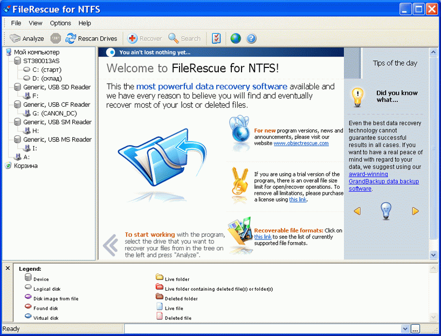Select Generic, USB CF Reader device
The image size is (441, 336).
click(57, 105)
